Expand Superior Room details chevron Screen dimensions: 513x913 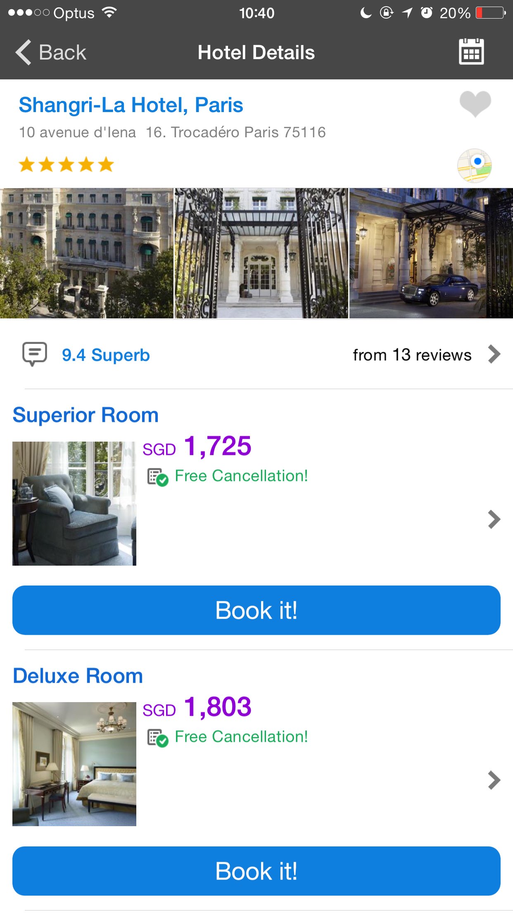(494, 519)
